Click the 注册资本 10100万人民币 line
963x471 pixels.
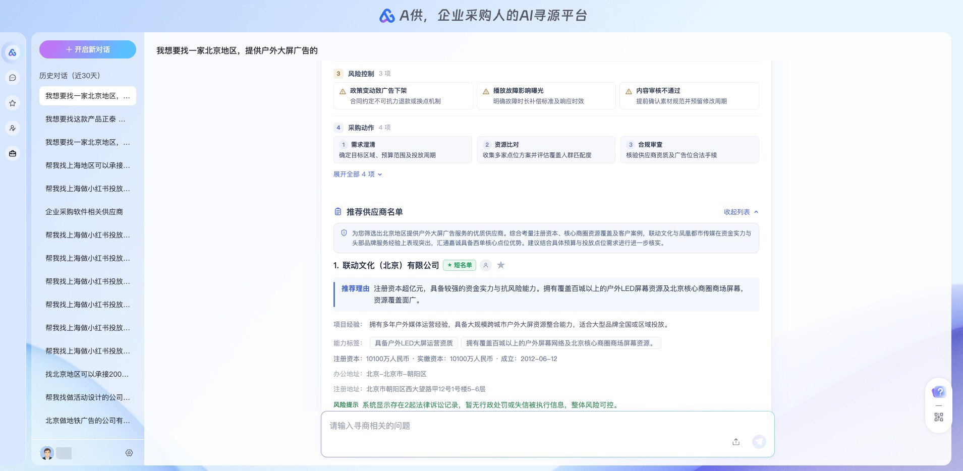pos(445,359)
